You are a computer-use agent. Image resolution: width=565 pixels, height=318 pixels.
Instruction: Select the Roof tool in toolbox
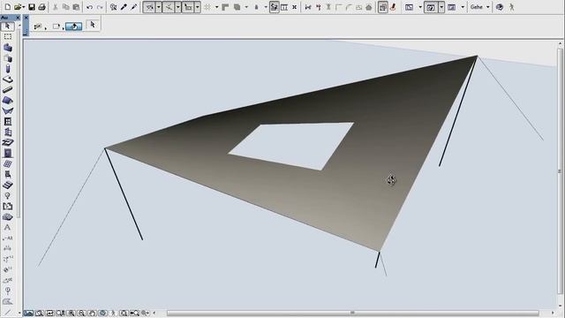click(7, 100)
